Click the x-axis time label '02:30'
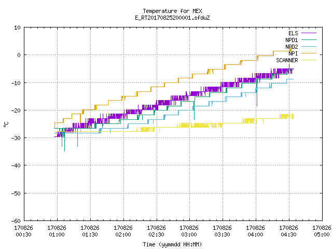 pyautogui.click(x=156, y=234)
